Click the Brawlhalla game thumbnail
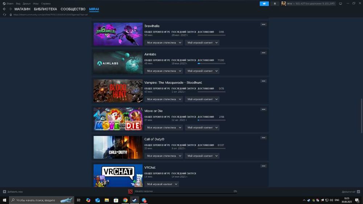Image resolution: width=363 pixels, height=204 pixels. click(118, 34)
